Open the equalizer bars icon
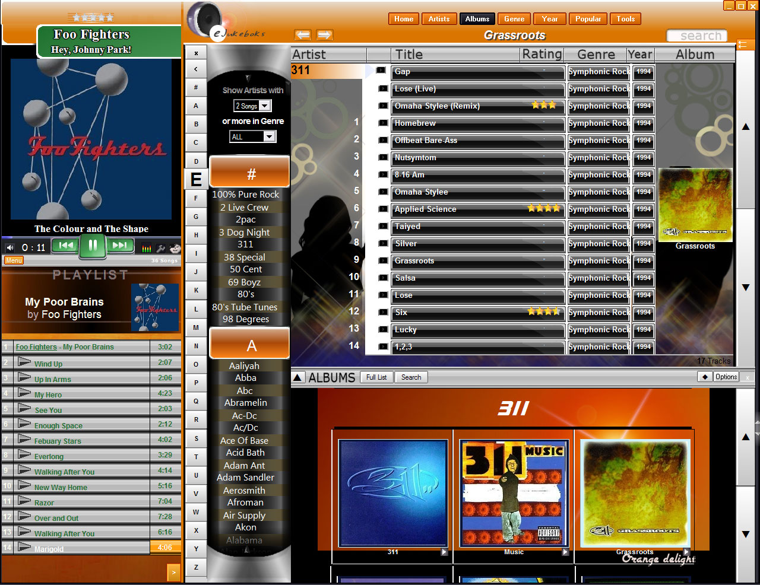The image size is (760, 585). click(146, 248)
